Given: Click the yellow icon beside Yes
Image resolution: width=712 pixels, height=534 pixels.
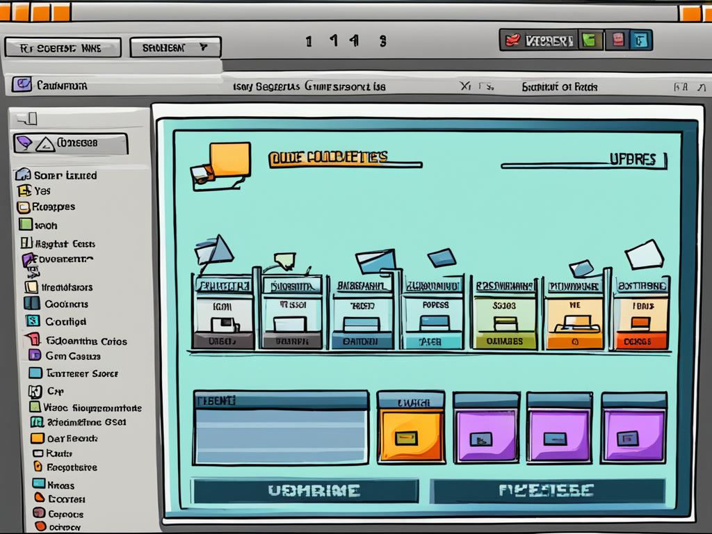Looking at the screenshot, I should click(x=24, y=191).
